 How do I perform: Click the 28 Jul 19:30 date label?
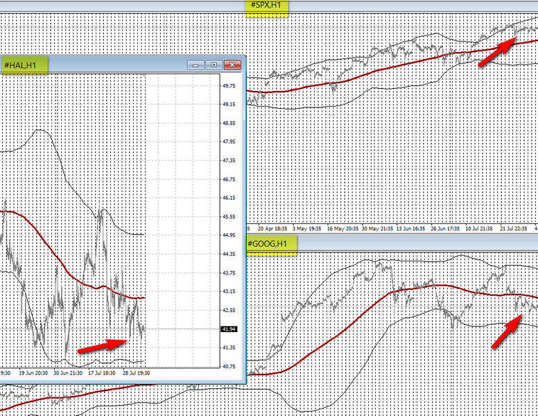click(x=136, y=373)
